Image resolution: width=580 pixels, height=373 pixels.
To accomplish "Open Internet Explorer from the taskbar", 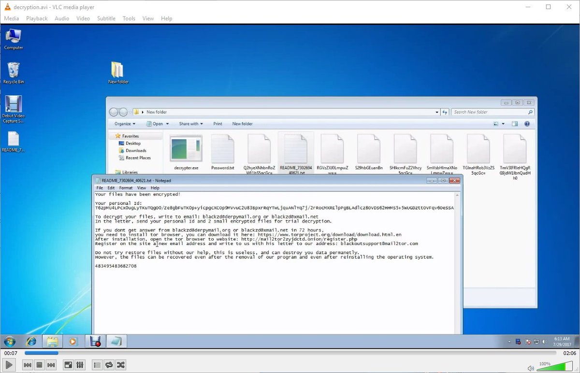I will [x=31, y=342].
